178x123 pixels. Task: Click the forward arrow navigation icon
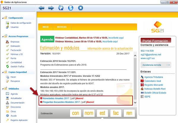(51, 8)
